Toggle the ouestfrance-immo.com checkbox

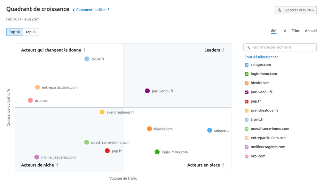247,129
